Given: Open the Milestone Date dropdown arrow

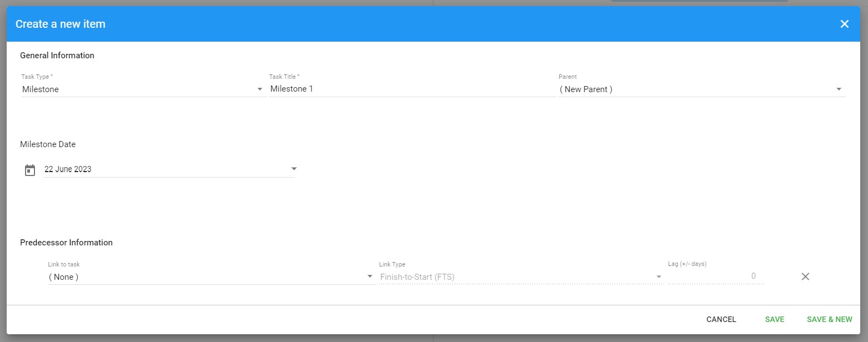Looking at the screenshot, I should pos(294,169).
